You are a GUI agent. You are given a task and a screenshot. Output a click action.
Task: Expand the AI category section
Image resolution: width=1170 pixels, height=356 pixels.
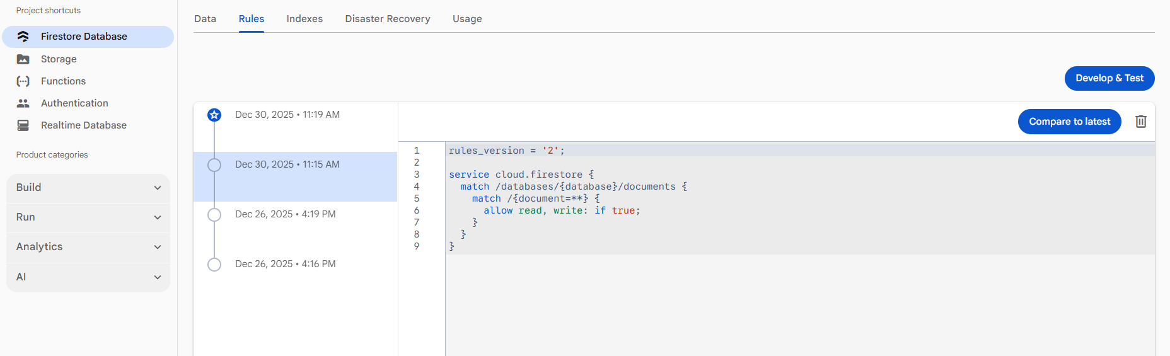coord(88,277)
